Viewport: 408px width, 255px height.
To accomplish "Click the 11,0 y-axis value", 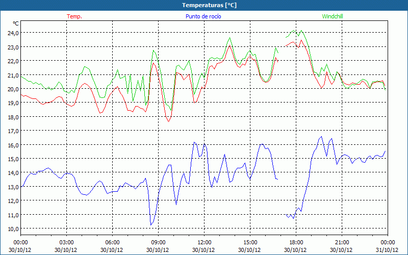I will click(x=14, y=215).
